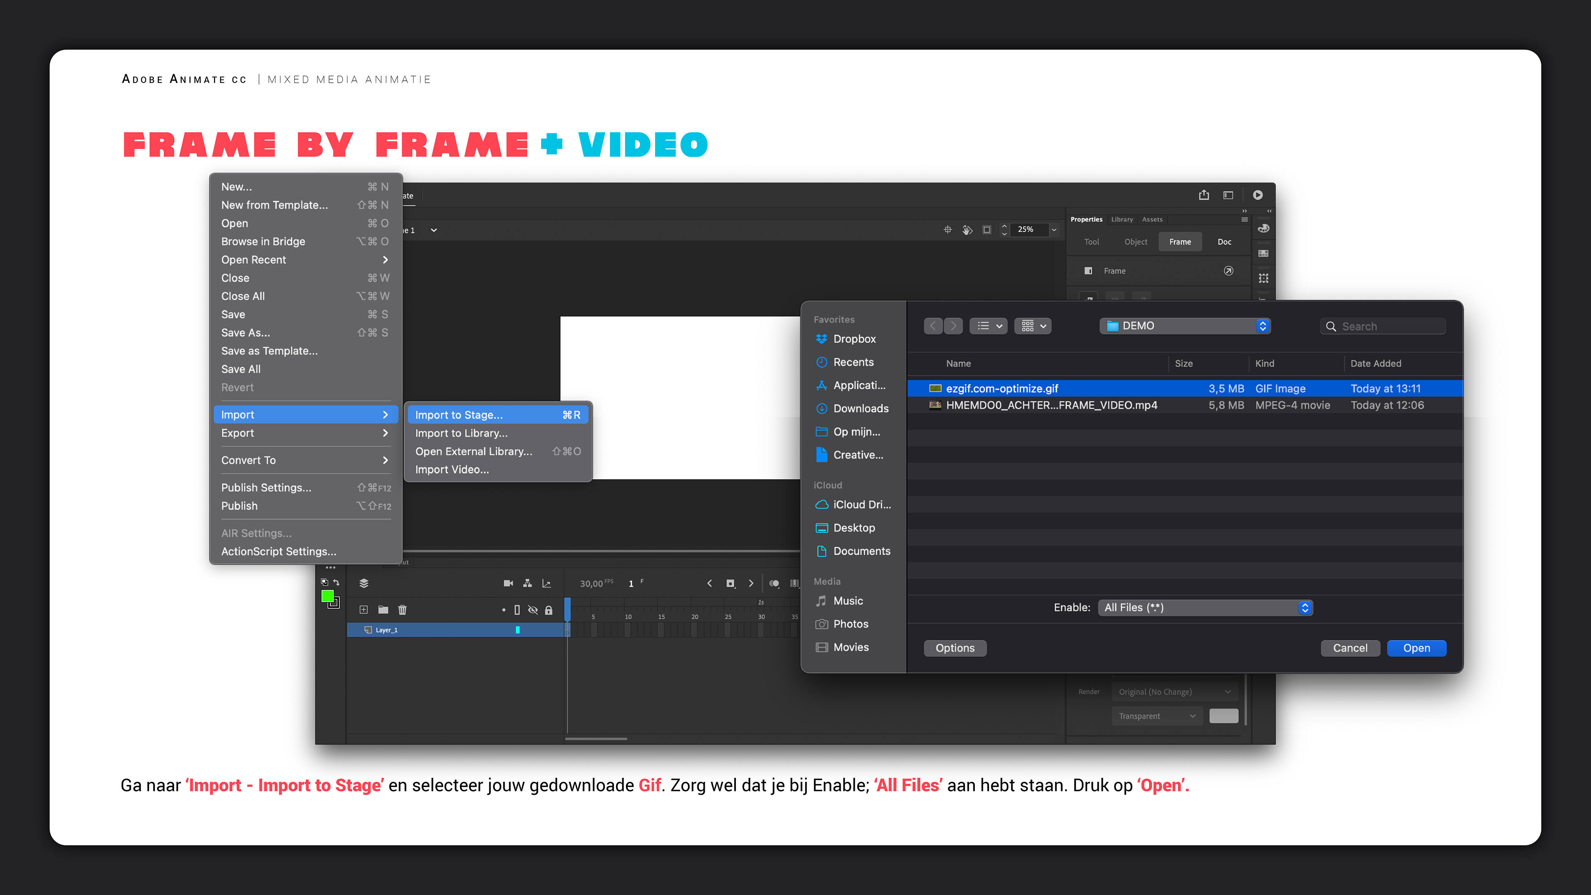The image size is (1591, 895).
Task: Click the share/export icon at the top right
Action: (1204, 195)
